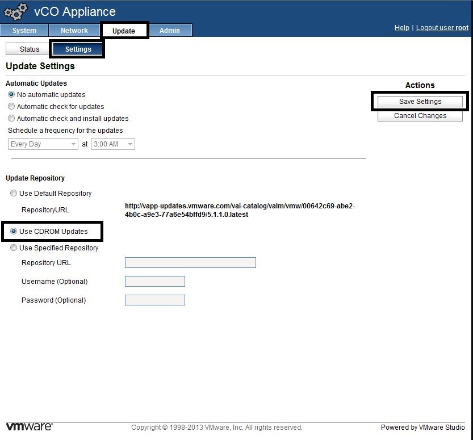Viewport: 473px width, 440px height.
Task: Click the Cancel Changes button
Action: pyautogui.click(x=420, y=116)
